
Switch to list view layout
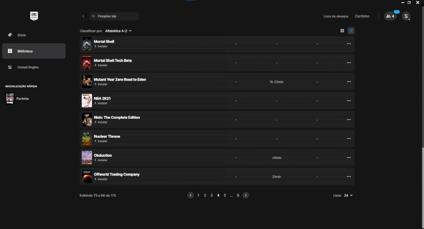point(351,31)
